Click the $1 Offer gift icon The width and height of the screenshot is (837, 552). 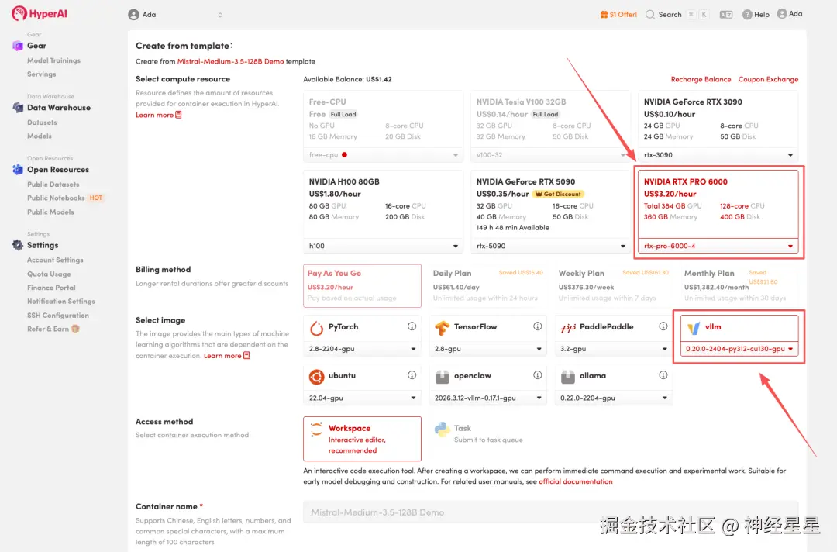tap(604, 15)
